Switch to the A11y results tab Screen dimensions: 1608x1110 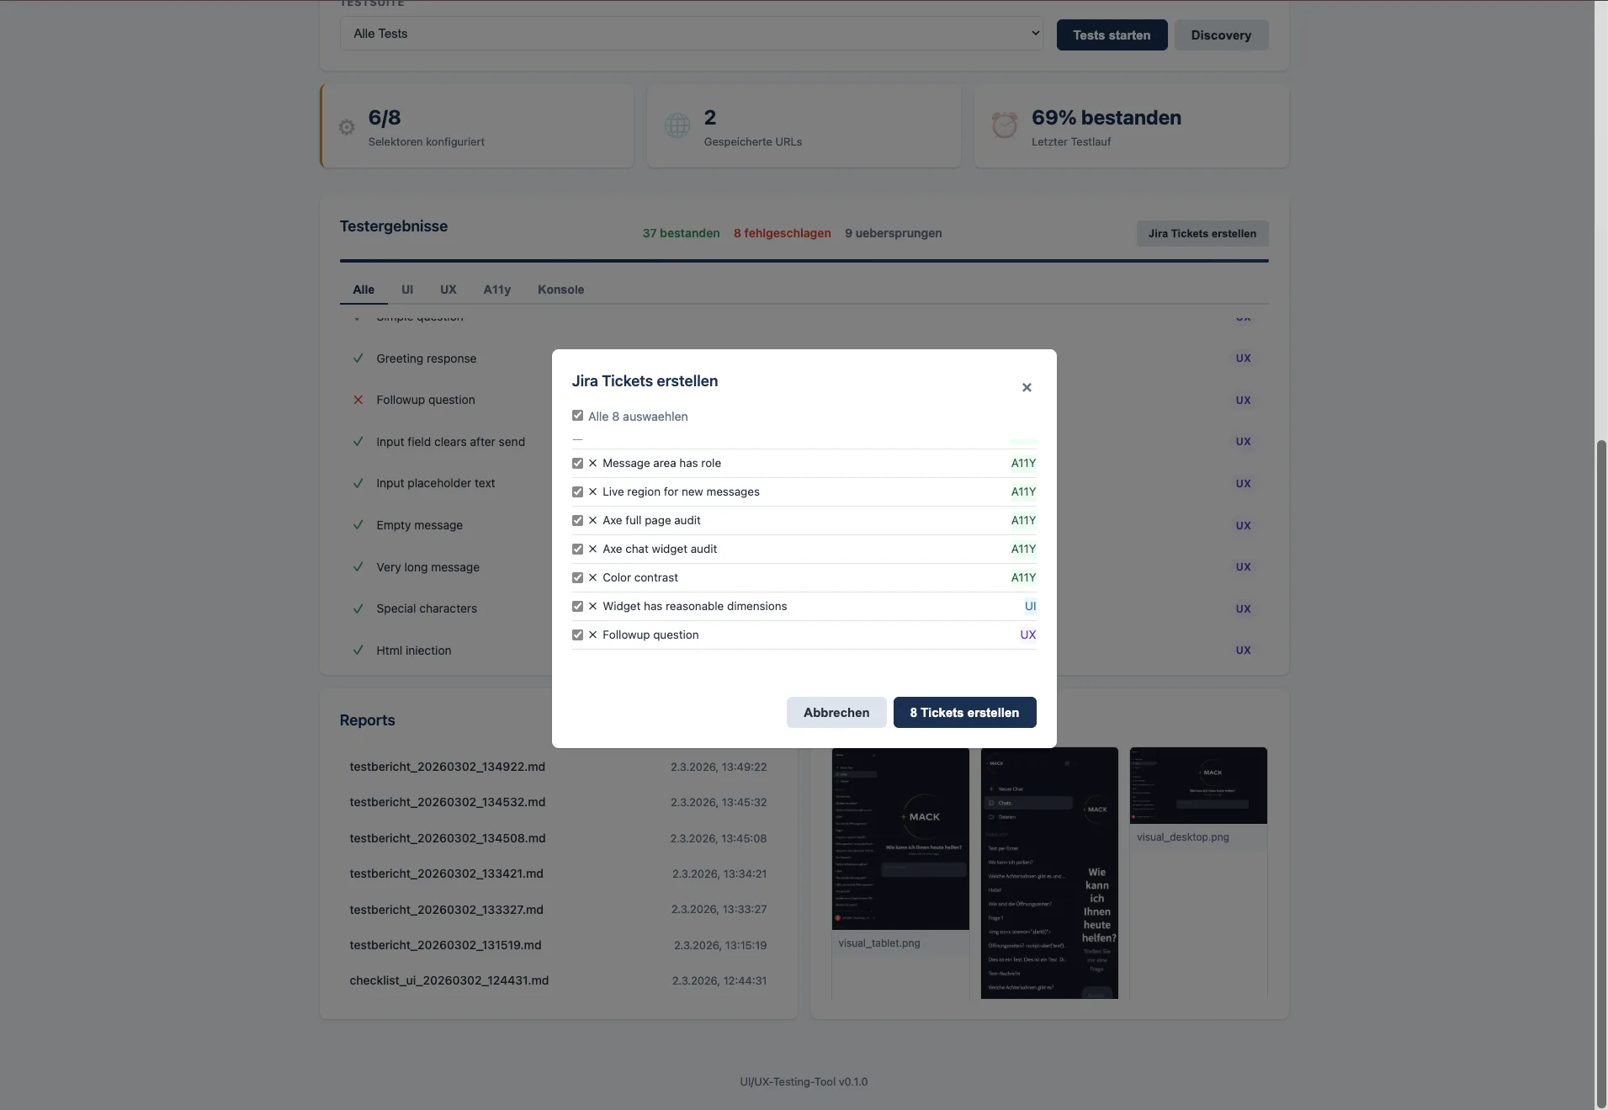tap(496, 289)
